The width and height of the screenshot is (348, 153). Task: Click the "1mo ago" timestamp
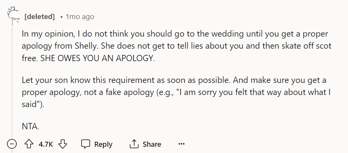80,17
